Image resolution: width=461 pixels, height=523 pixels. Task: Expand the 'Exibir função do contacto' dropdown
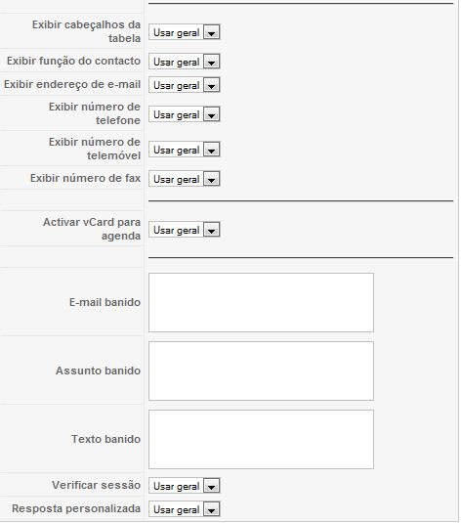tap(184, 62)
